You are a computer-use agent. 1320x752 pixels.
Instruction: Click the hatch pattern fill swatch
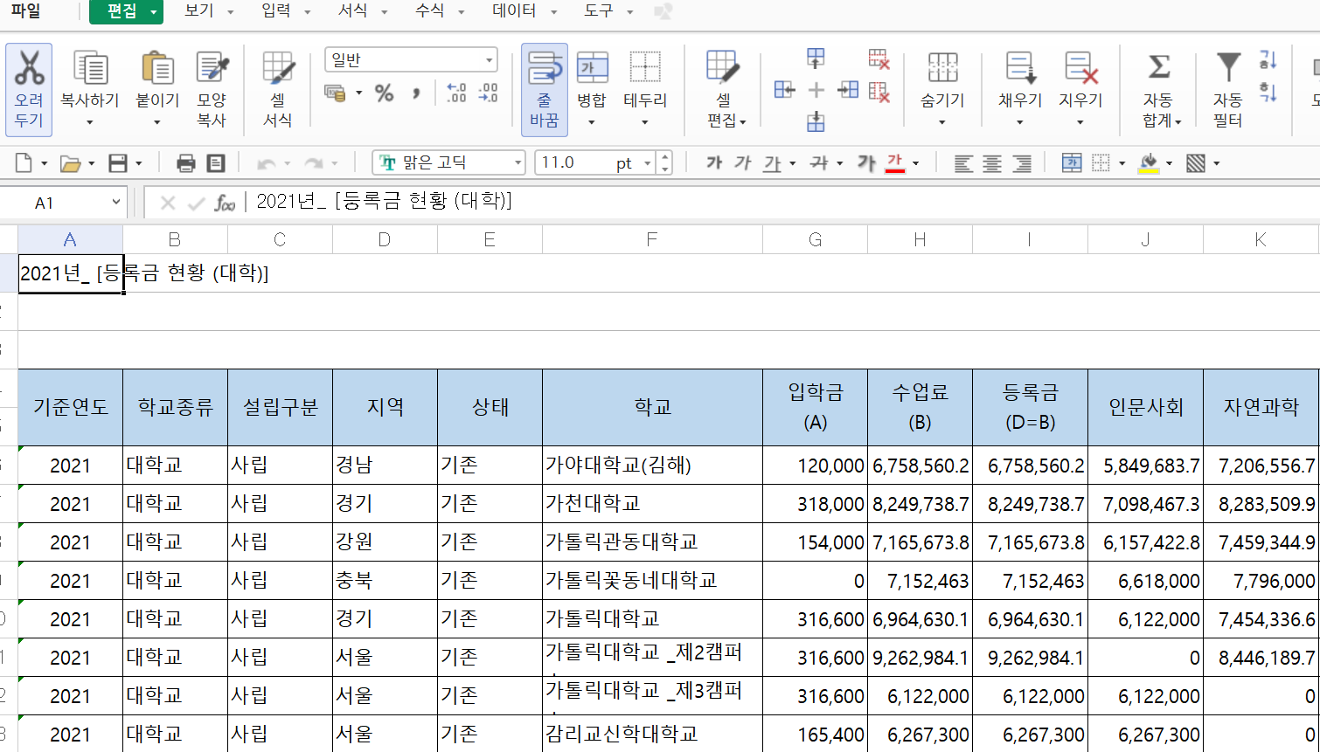tap(1196, 163)
